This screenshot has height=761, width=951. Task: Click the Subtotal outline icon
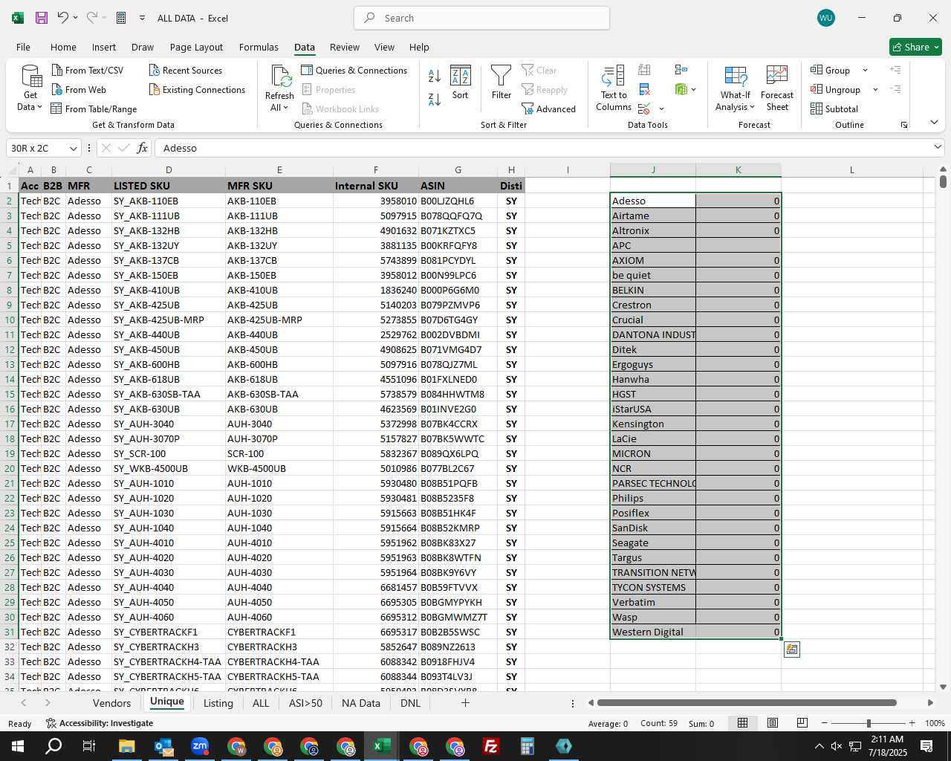pyautogui.click(x=834, y=109)
